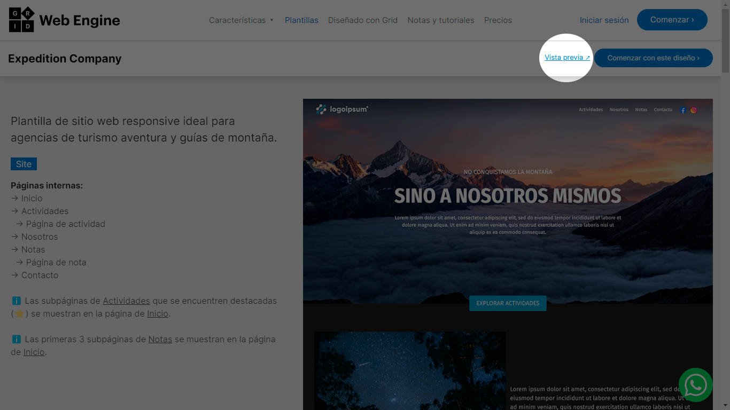Image resolution: width=730 pixels, height=410 pixels.
Task: Click the star emoji in the info note
Action: pyautogui.click(x=20, y=313)
